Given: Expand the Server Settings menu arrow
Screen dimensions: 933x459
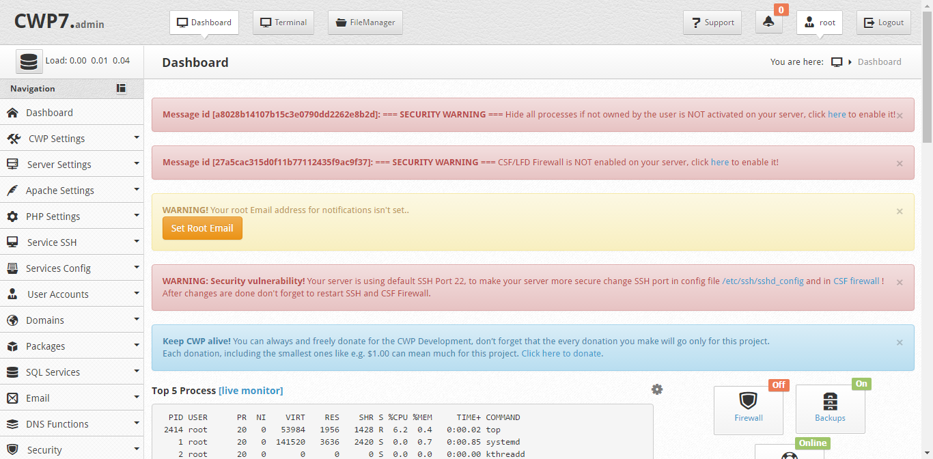Looking at the screenshot, I should point(137,163).
